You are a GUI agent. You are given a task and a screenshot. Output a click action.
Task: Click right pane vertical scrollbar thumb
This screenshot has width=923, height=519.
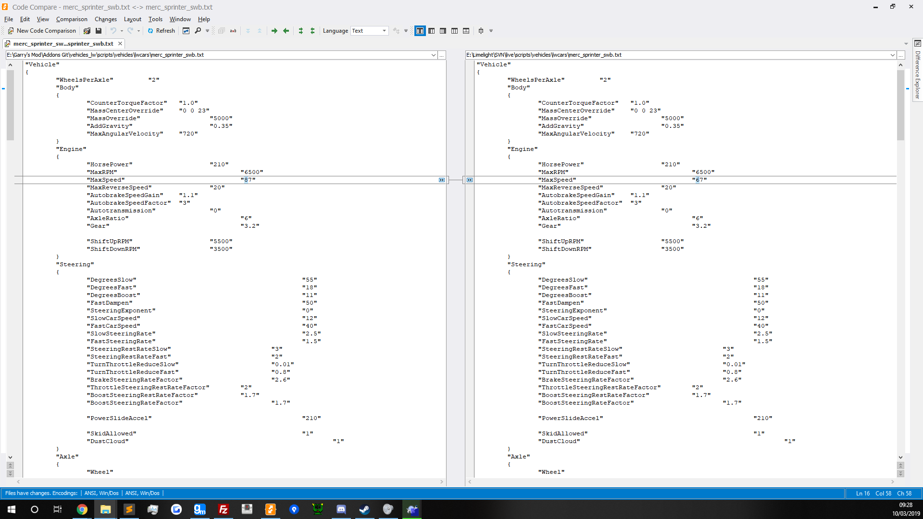901,105
